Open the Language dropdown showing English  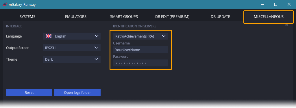pos(72,36)
